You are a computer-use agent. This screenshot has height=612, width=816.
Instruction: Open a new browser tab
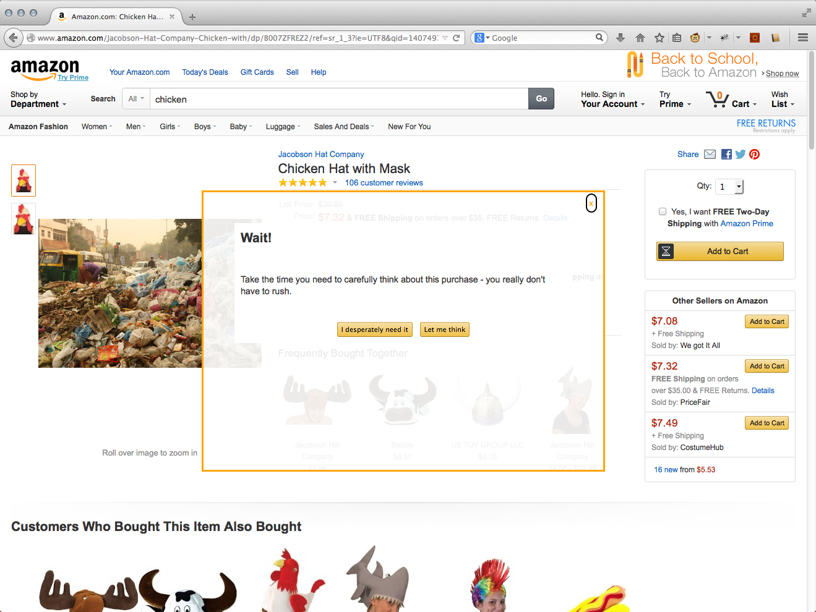192,17
